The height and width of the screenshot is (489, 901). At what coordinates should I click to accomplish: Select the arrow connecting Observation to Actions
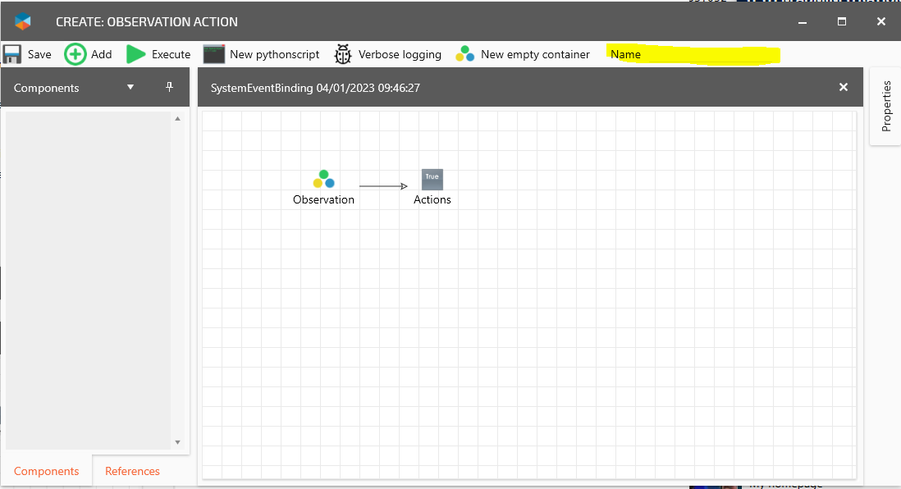(x=382, y=186)
